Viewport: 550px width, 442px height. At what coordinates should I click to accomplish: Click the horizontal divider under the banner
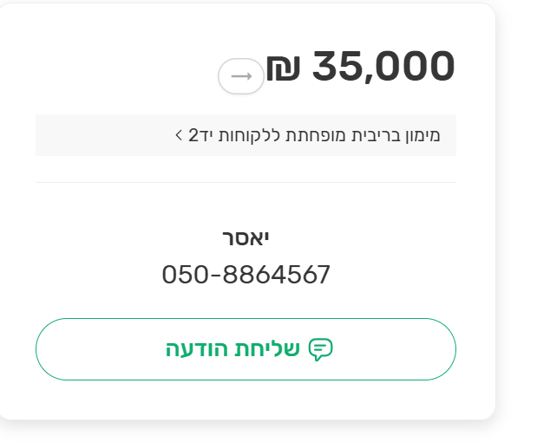pos(246,183)
